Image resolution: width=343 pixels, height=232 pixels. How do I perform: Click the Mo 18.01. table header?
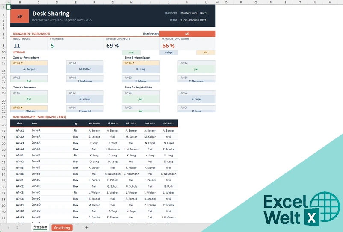coord(94,123)
